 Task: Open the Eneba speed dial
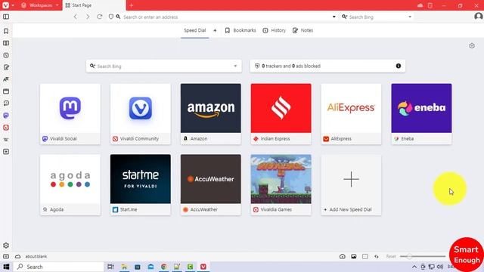pos(421,114)
